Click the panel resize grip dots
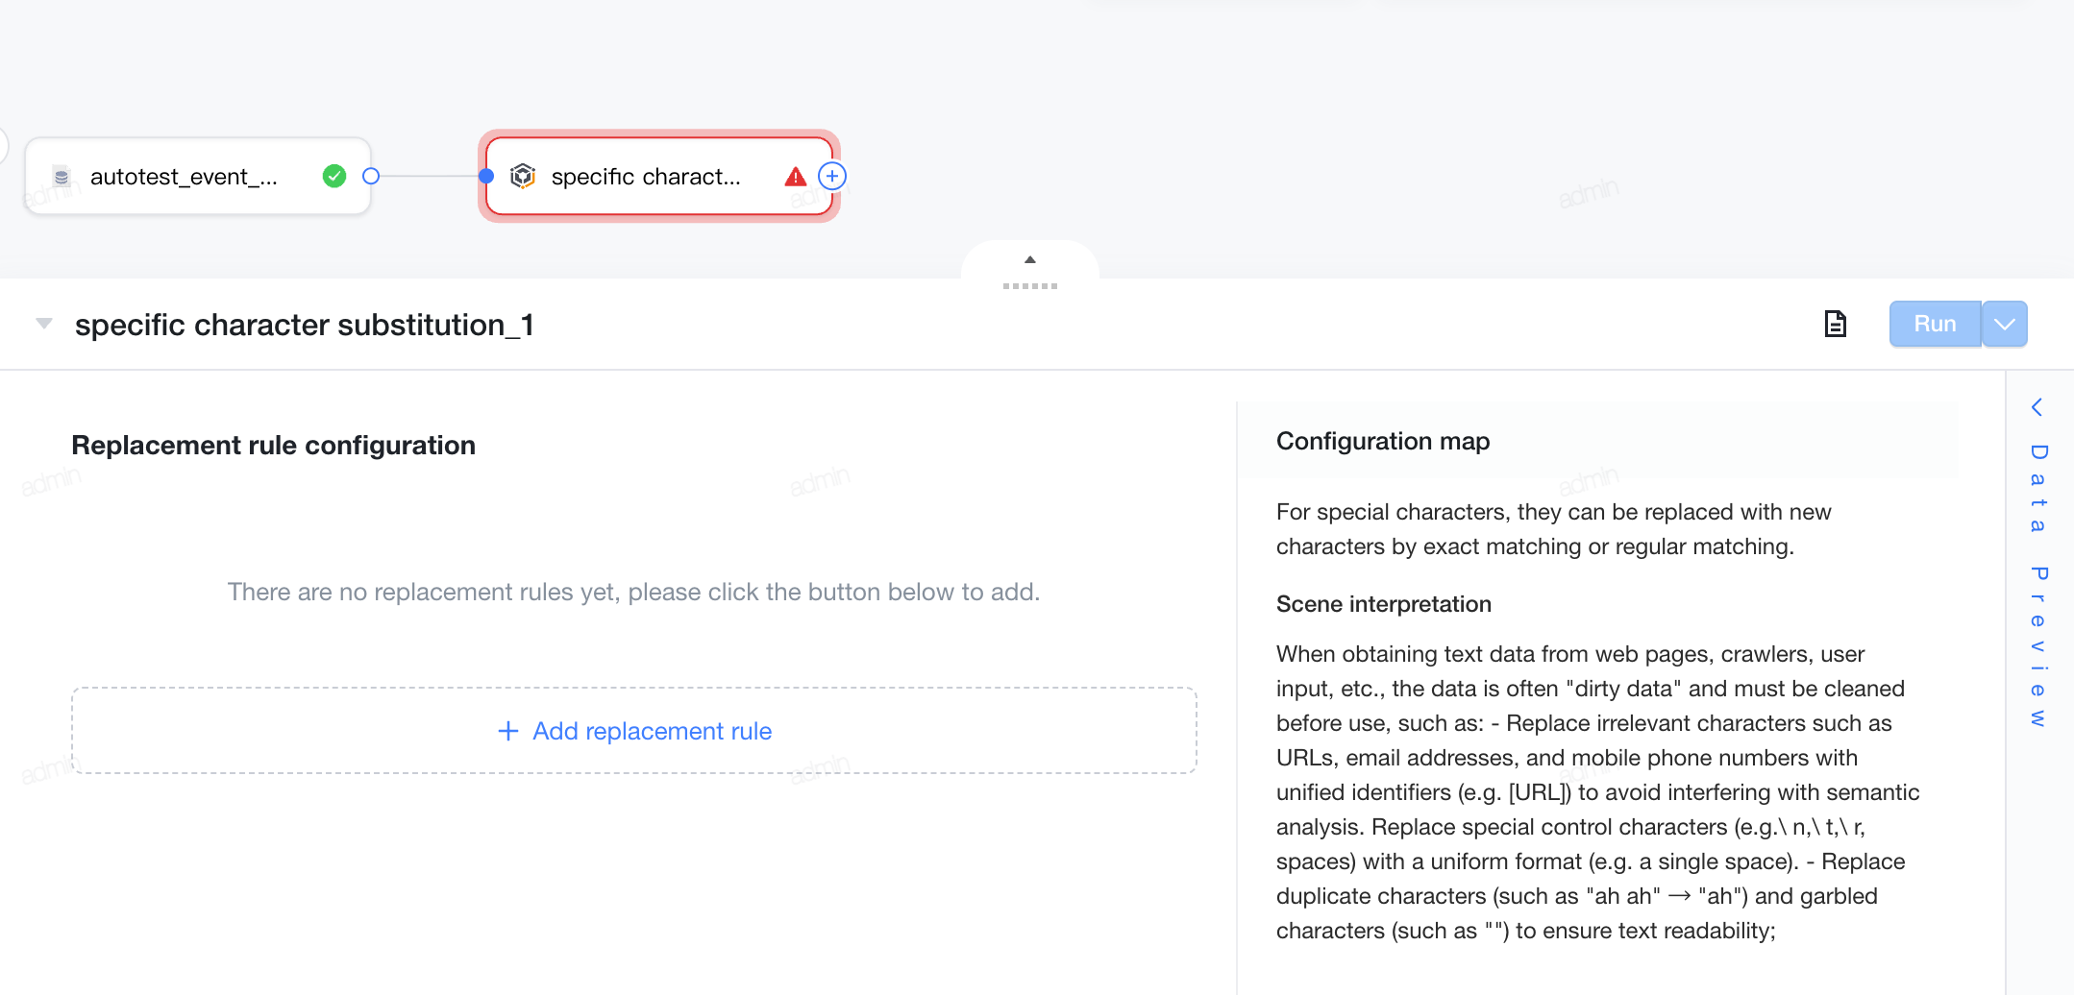 coord(1030,286)
